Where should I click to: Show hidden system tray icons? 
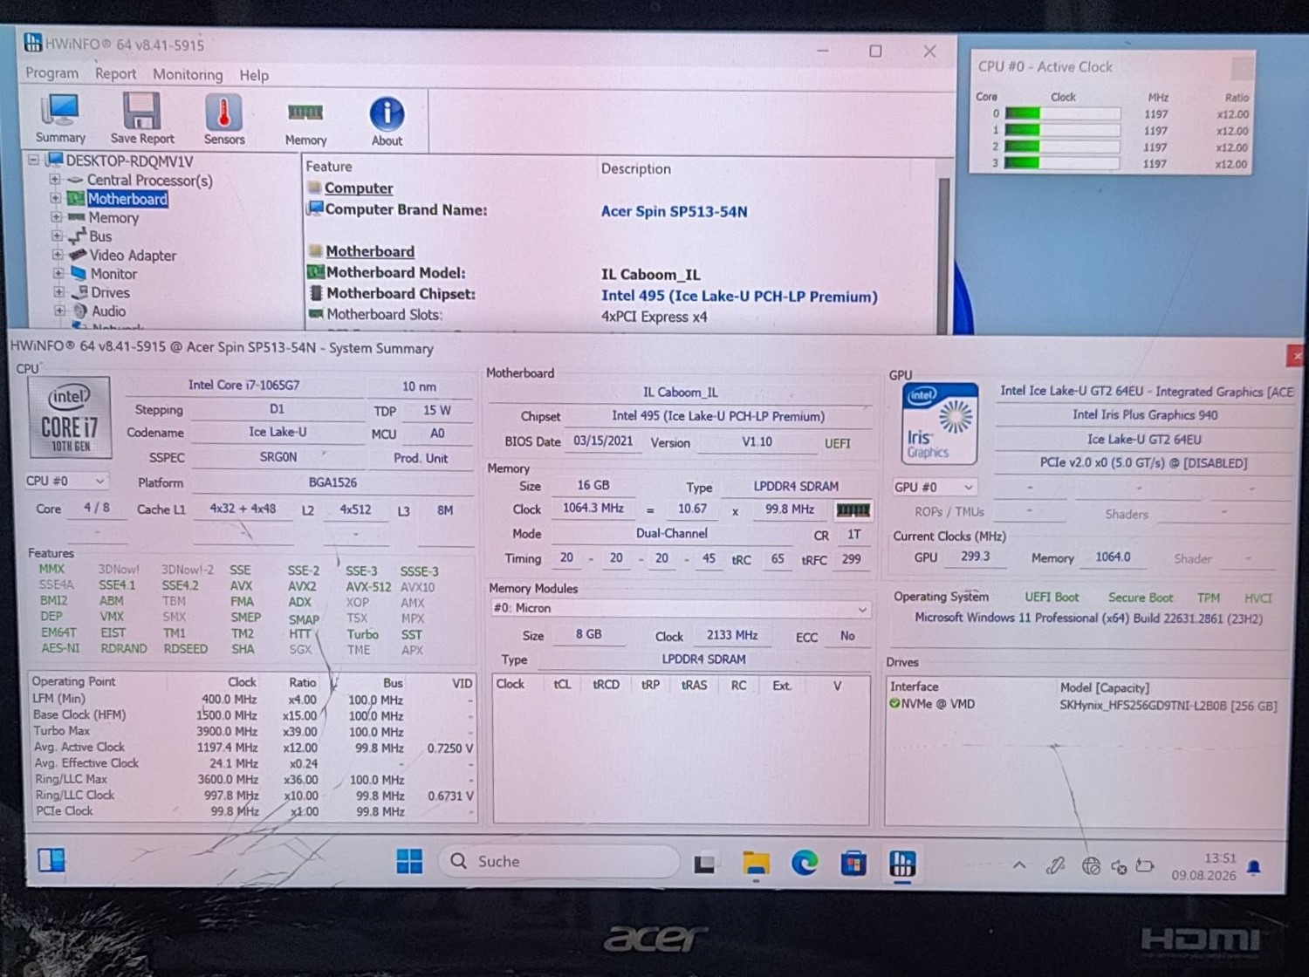(x=1018, y=865)
